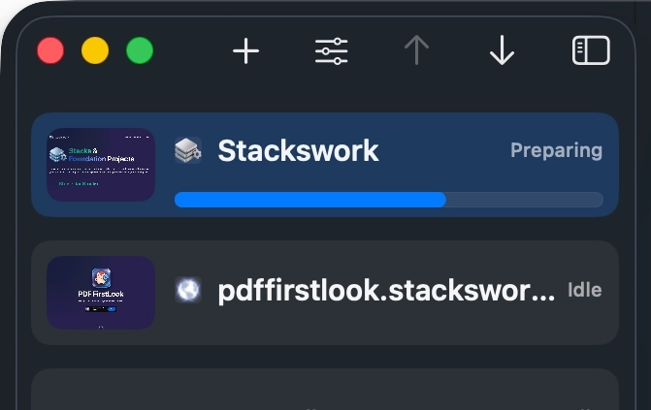Click the globe icon beside pdffirstlook
The width and height of the screenshot is (651, 410).
click(188, 290)
